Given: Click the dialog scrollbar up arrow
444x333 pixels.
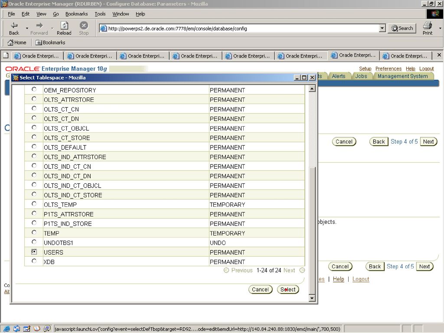Looking at the screenshot, I should (x=312, y=88).
